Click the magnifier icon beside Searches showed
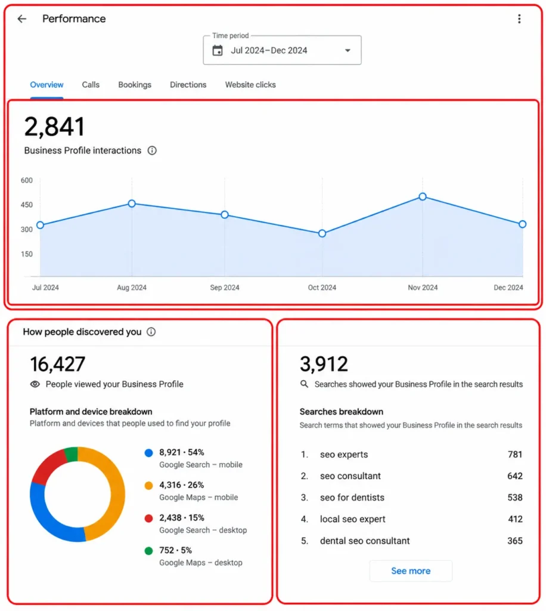546x611 pixels. [305, 384]
